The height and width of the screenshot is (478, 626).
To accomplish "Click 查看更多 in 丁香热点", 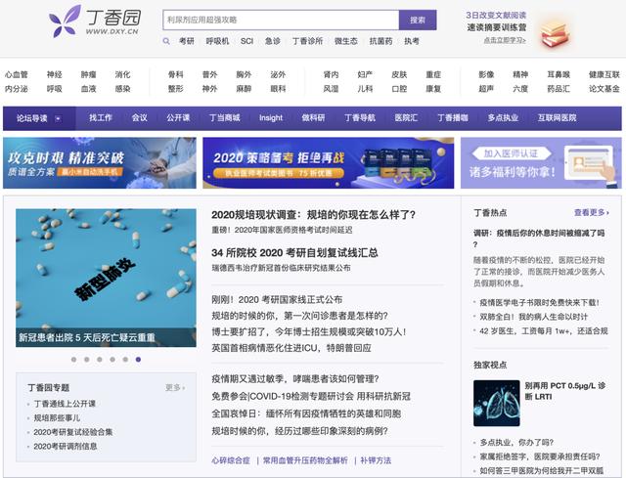I will (591, 213).
